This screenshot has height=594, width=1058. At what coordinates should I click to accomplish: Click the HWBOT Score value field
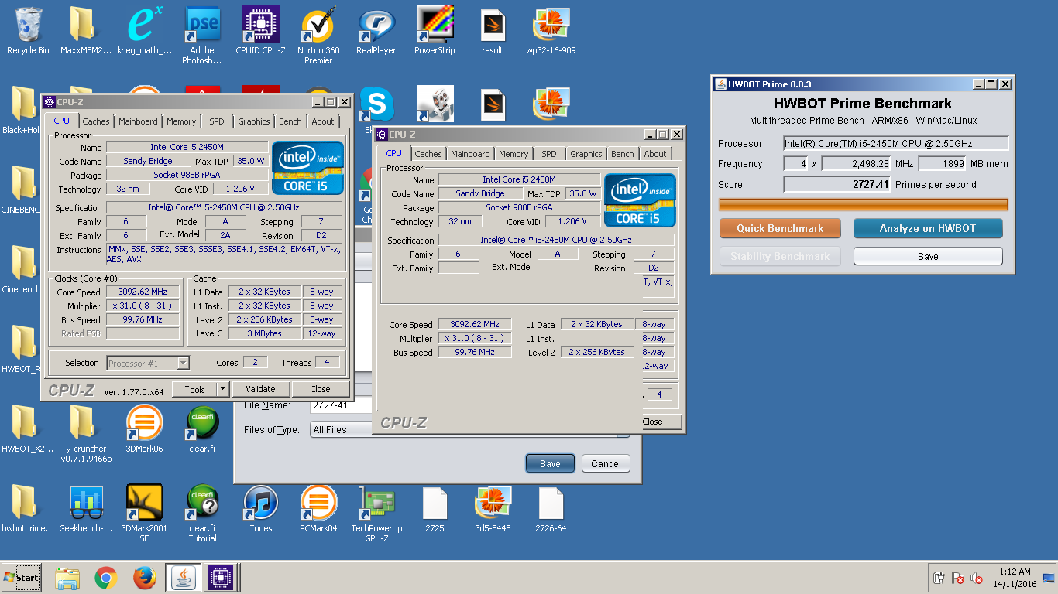[837, 184]
